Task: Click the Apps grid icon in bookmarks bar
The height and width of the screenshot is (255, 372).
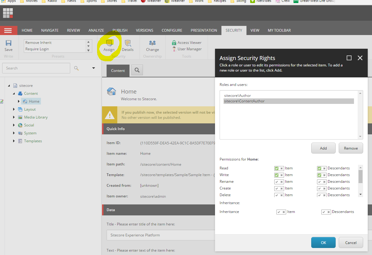Action: tap(3, 1)
